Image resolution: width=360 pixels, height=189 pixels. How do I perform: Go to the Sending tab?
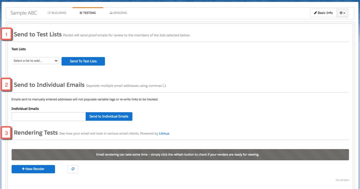click(118, 13)
